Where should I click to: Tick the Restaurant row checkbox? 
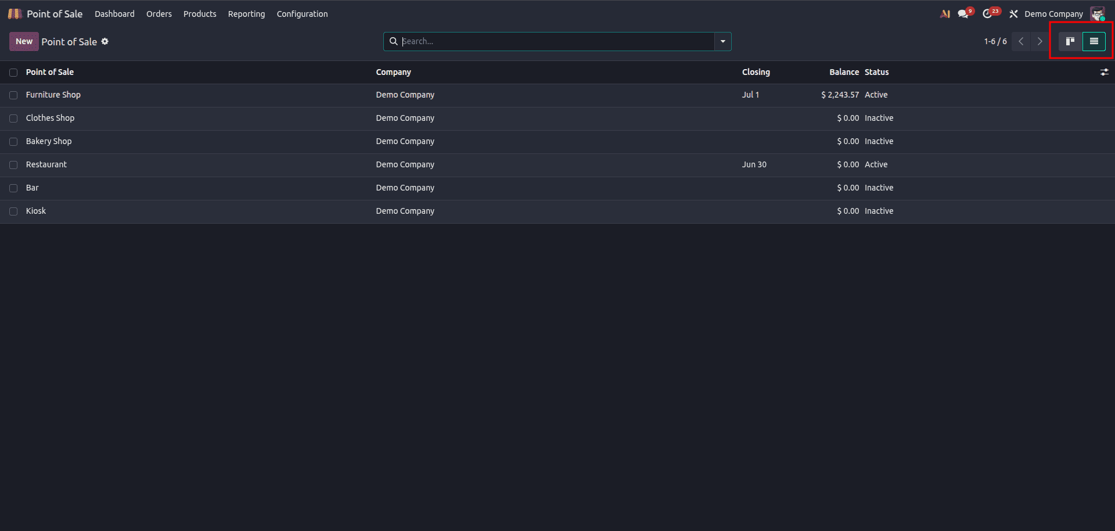point(13,165)
